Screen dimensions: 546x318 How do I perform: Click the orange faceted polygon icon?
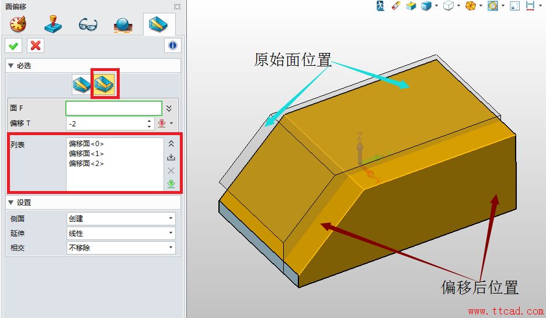coord(471,6)
